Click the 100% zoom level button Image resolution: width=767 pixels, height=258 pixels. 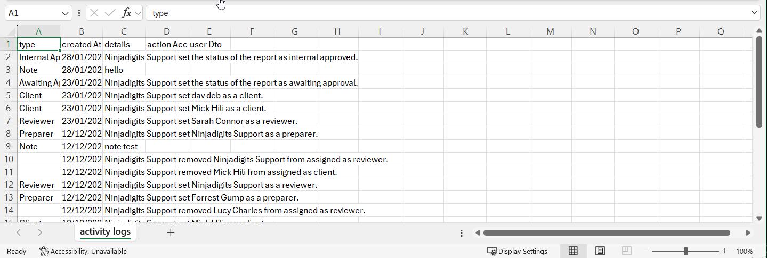point(744,251)
